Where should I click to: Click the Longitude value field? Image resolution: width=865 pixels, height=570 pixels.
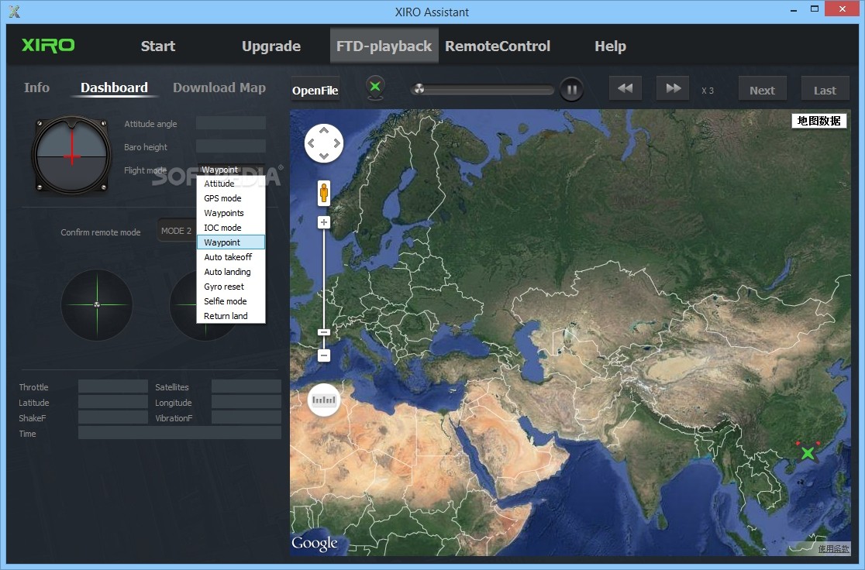(246, 401)
